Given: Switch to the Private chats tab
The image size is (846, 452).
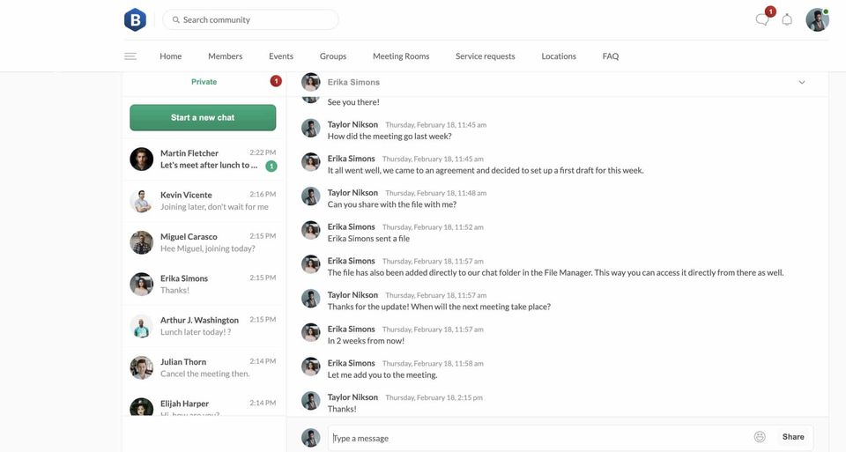Looking at the screenshot, I should 204,82.
